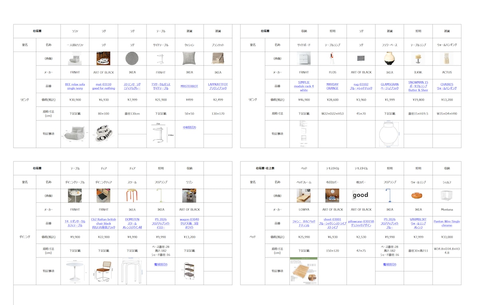This screenshot has width=487, height=305.
Task: Select the price cell ¥46,900
Action: tap(304, 100)
